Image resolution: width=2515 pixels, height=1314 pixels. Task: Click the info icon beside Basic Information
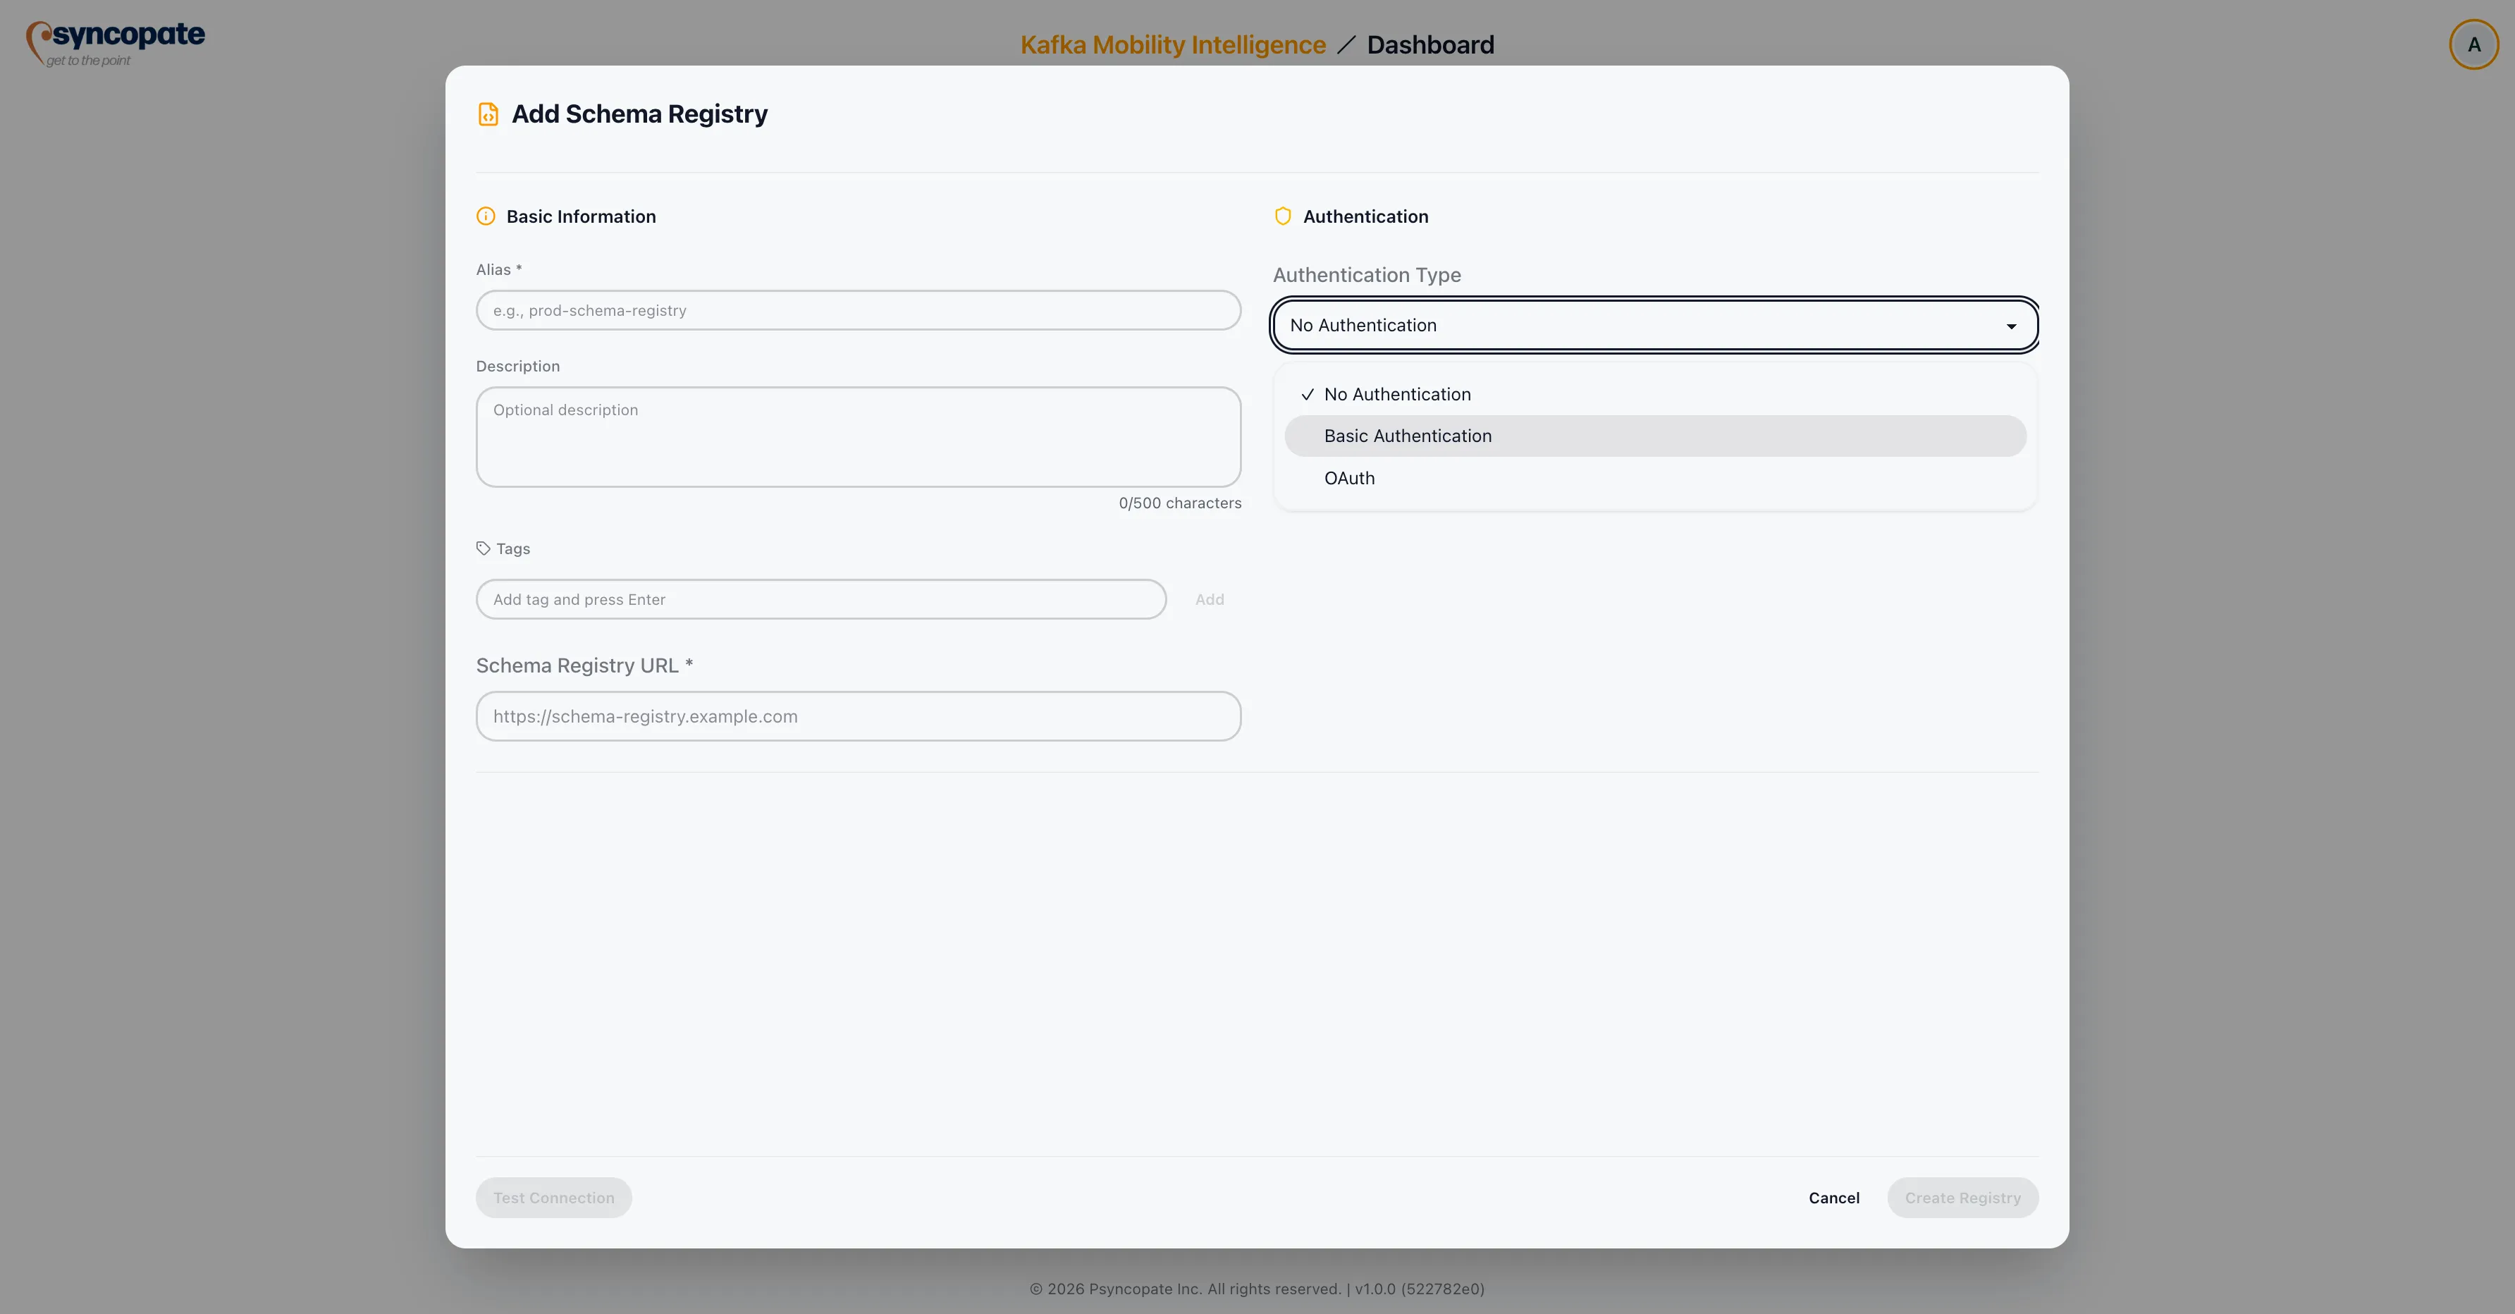tap(485, 216)
